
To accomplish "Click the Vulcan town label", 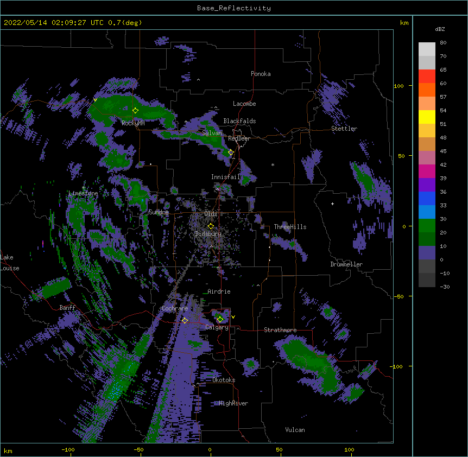I will point(295,430).
